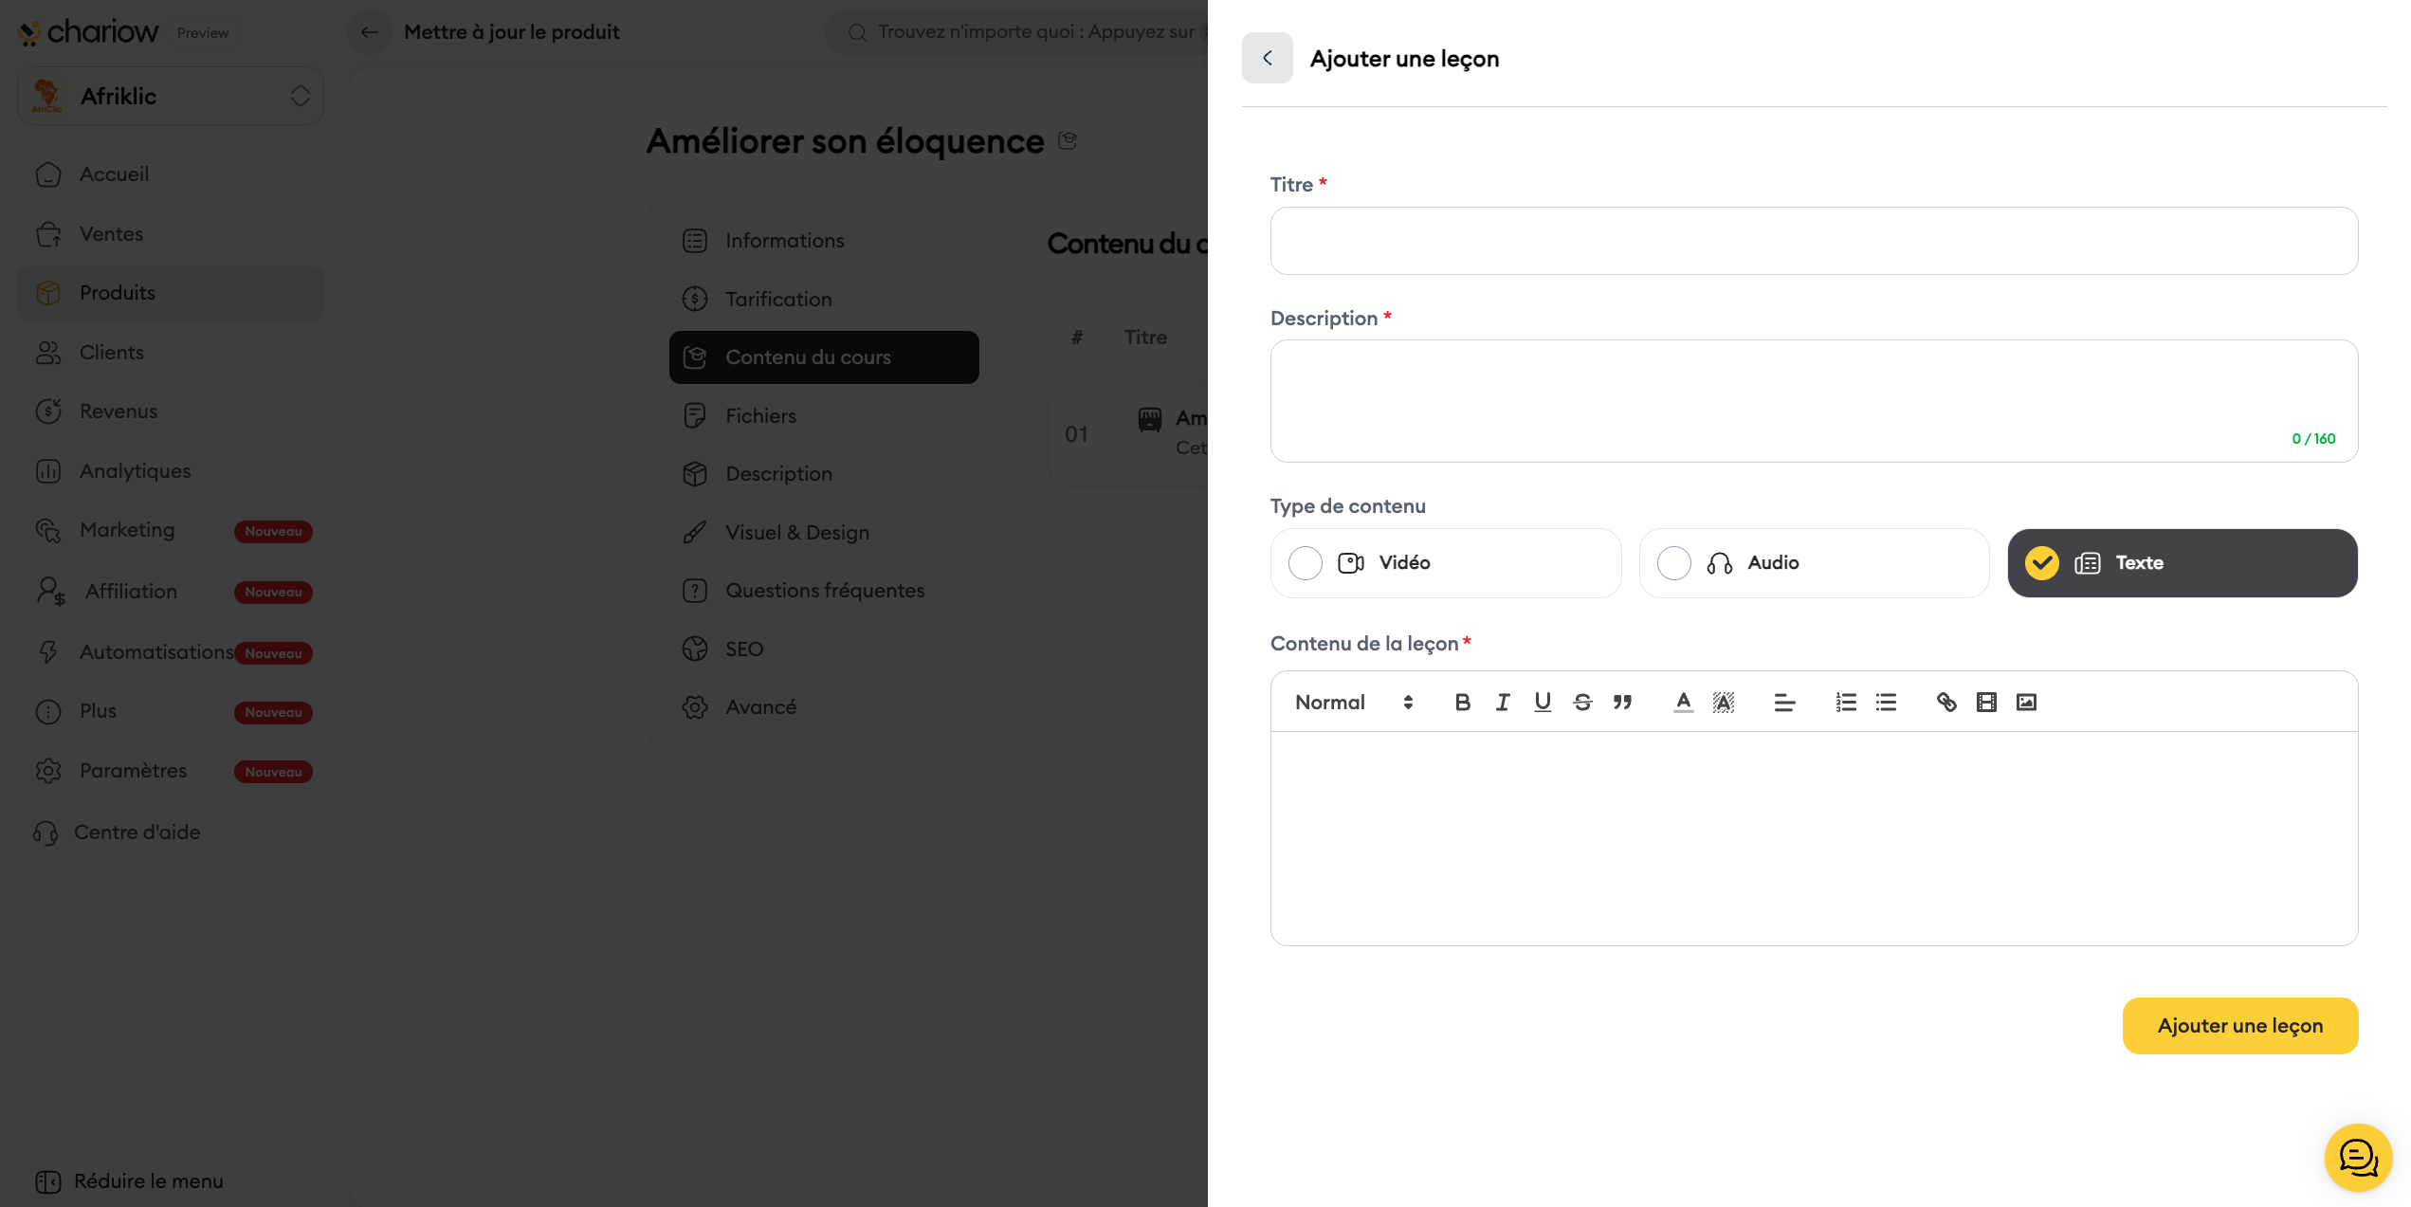The width and height of the screenshot is (2411, 1207).
Task: Toggle bold formatting in lesson editor
Action: [1462, 702]
